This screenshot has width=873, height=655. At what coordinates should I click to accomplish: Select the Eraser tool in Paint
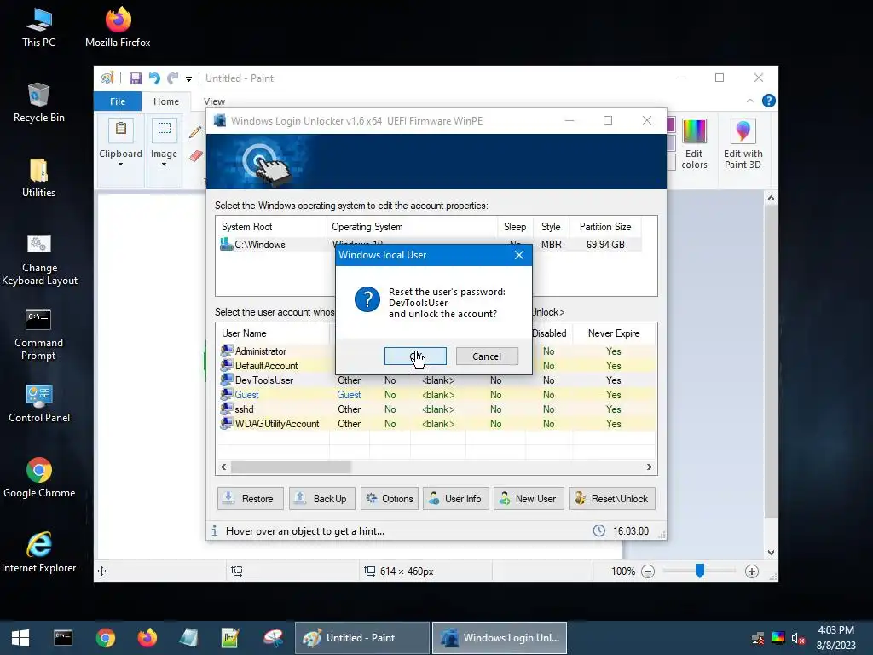point(195,155)
